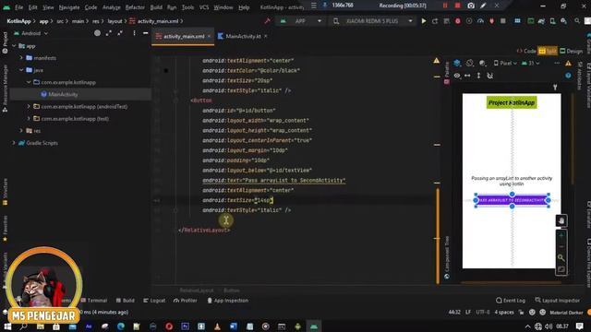The height and width of the screenshot is (332, 591).
Task: Expand Gradle Scripts node
Action: pos(15,143)
